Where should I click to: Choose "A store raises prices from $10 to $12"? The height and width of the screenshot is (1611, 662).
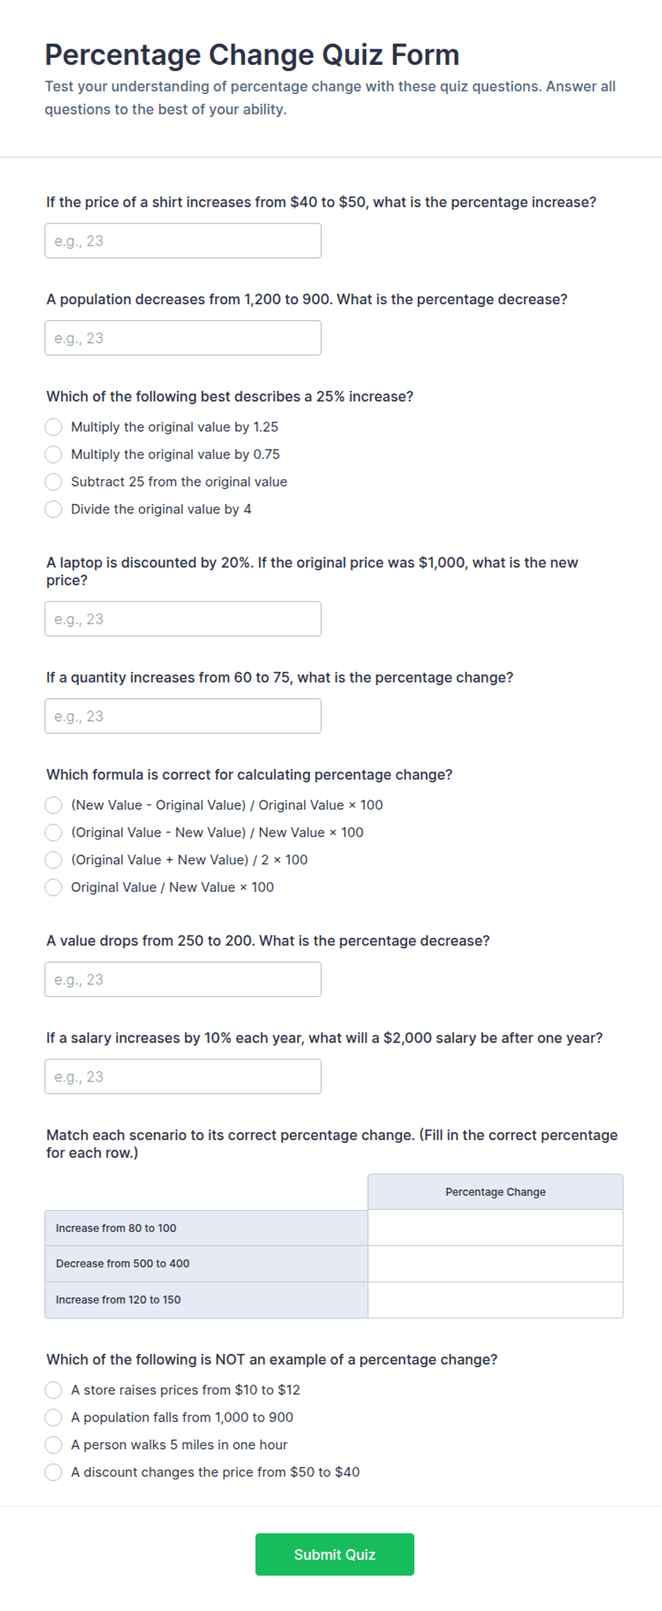(x=53, y=1390)
